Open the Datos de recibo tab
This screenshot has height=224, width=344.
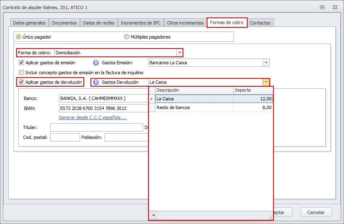tap(99, 23)
